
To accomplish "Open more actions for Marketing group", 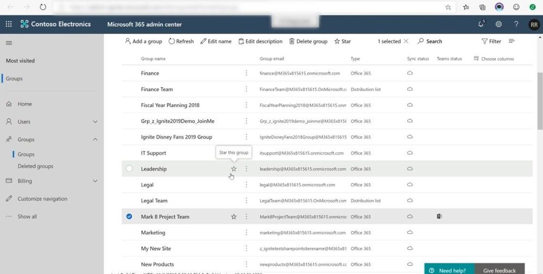I will coord(246,233).
